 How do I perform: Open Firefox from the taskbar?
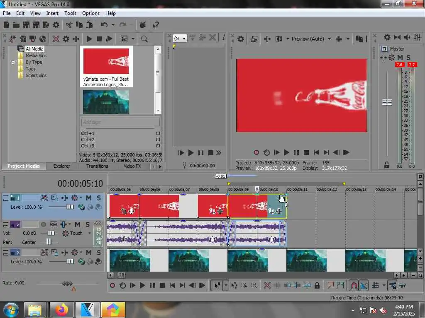click(62, 310)
